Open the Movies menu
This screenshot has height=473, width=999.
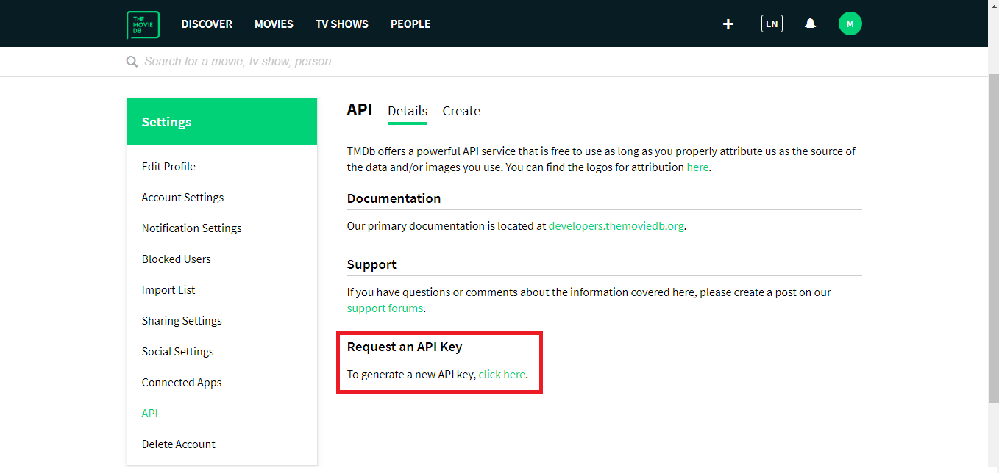point(274,24)
